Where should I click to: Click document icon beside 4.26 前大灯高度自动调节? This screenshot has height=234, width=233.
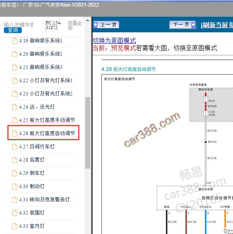[15, 134]
